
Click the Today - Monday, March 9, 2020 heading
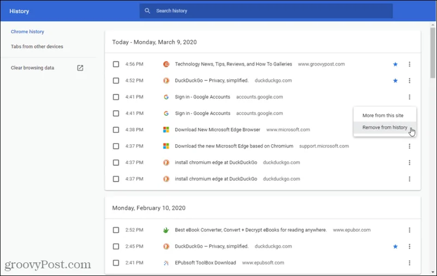[x=155, y=42]
